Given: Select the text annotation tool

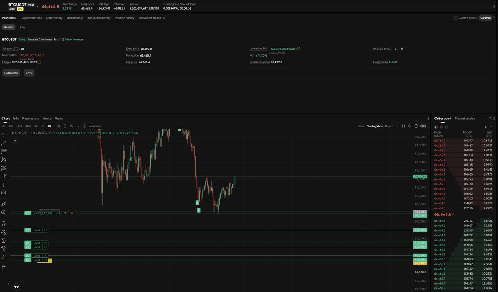Looking at the screenshot, I should pos(3,185).
